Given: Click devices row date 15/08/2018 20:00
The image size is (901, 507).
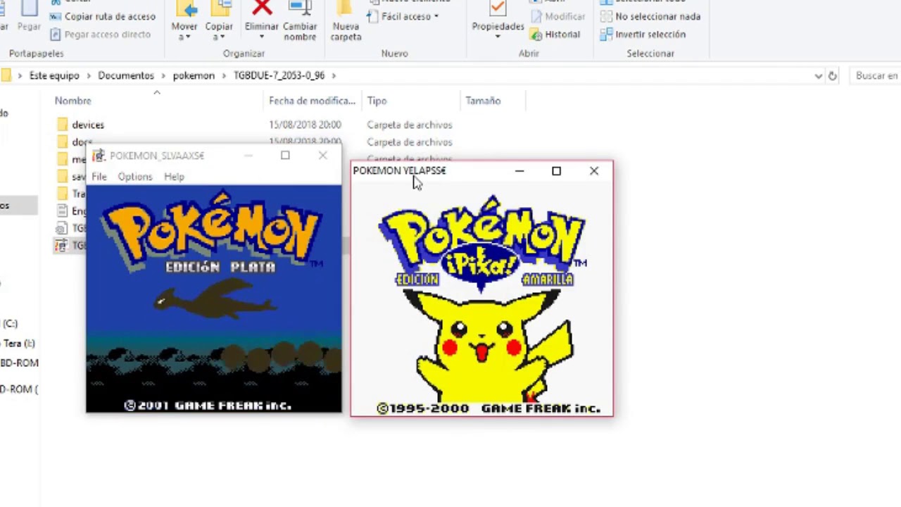Looking at the screenshot, I should coord(305,125).
